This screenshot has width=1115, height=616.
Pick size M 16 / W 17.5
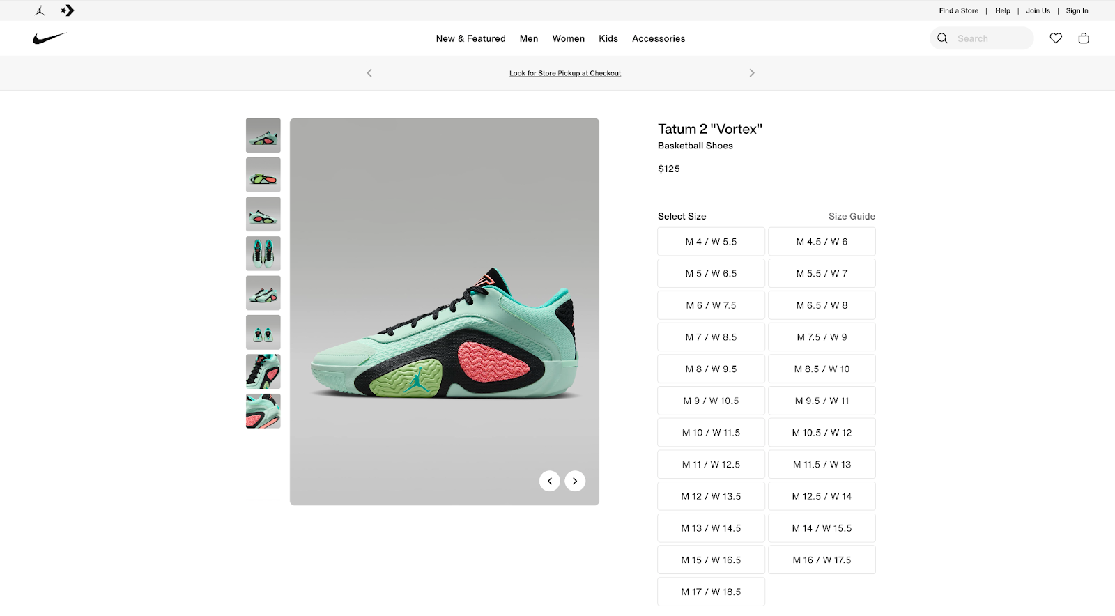pyautogui.click(x=822, y=560)
